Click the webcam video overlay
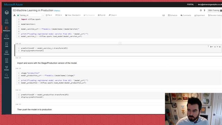Viewport: 222px width, 125px height. 194,109
